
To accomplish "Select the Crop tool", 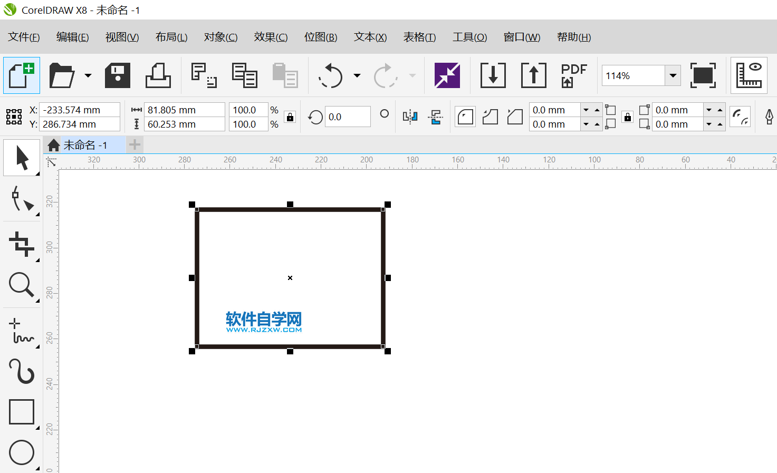I will click(x=22, y=244).
